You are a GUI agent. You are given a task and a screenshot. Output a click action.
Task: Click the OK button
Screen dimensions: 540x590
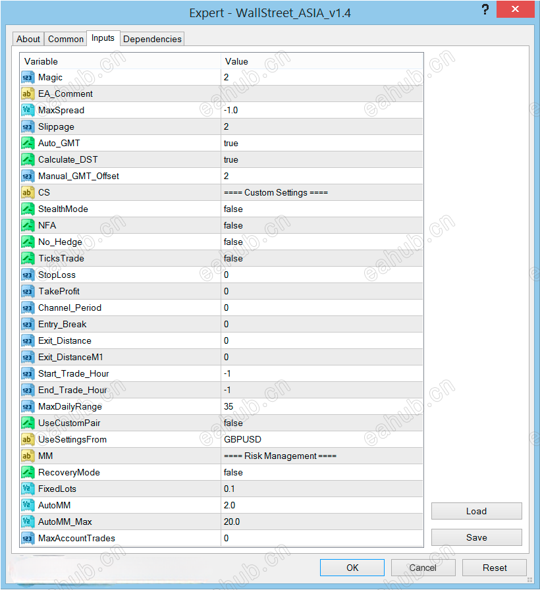[352, 568]
